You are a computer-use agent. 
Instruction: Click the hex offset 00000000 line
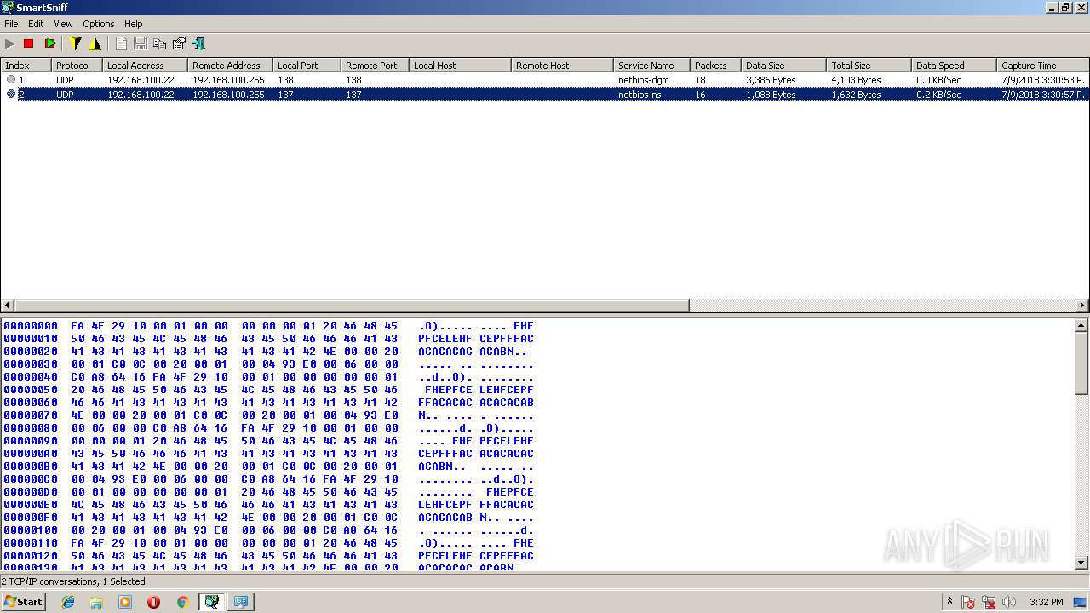pyautogui.click(x=268, y=326)
